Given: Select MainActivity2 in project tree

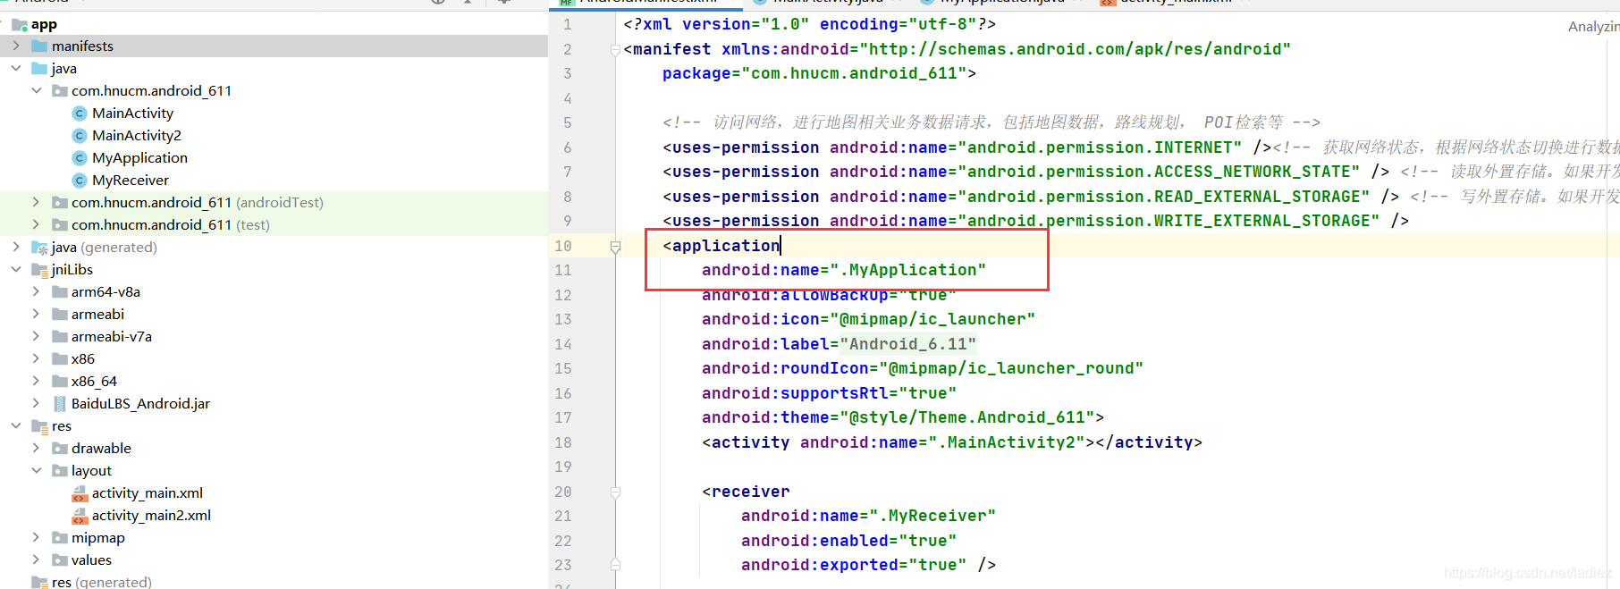Looking at the screenshot, I should pyautogui.click(x=137, y=135).
